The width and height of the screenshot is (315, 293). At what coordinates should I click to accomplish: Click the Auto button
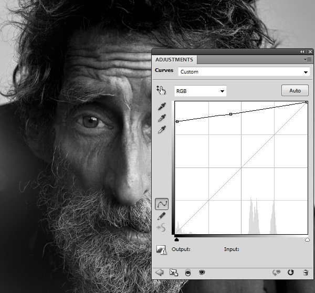(295, 91)
